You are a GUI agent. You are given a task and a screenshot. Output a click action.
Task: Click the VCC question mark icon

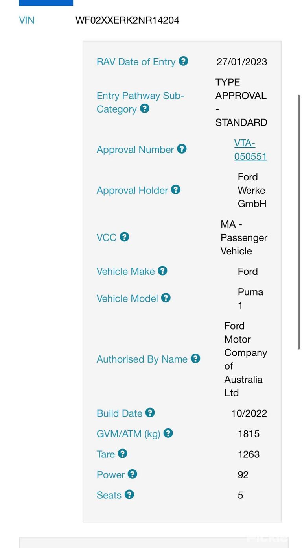(124, 237)
